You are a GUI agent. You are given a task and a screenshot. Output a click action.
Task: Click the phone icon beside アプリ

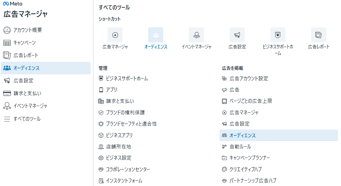coord(101,90)
